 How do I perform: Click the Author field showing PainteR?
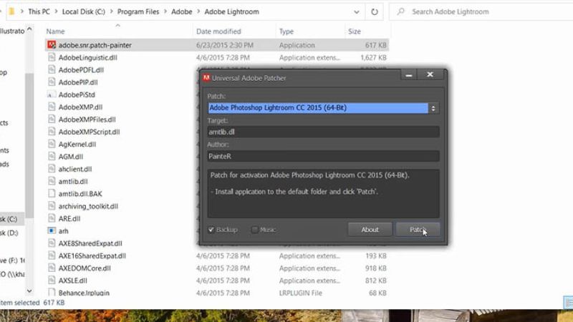coord(324,156)
